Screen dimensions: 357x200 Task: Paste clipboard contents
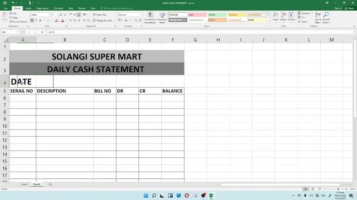[x=4, y=17]
